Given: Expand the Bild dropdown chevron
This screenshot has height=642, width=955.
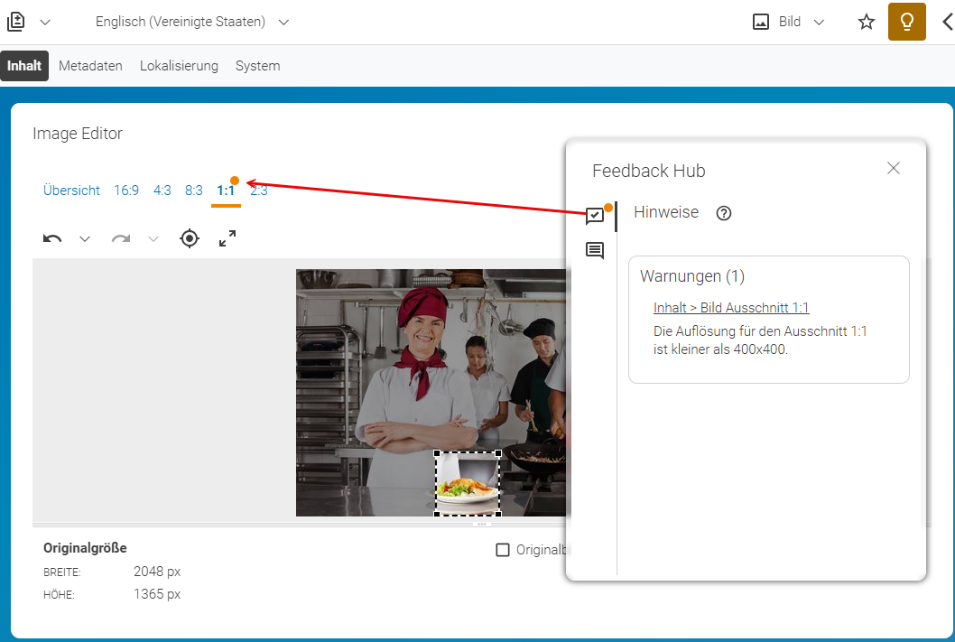Looking at the screenshot, I should [820, 23].
